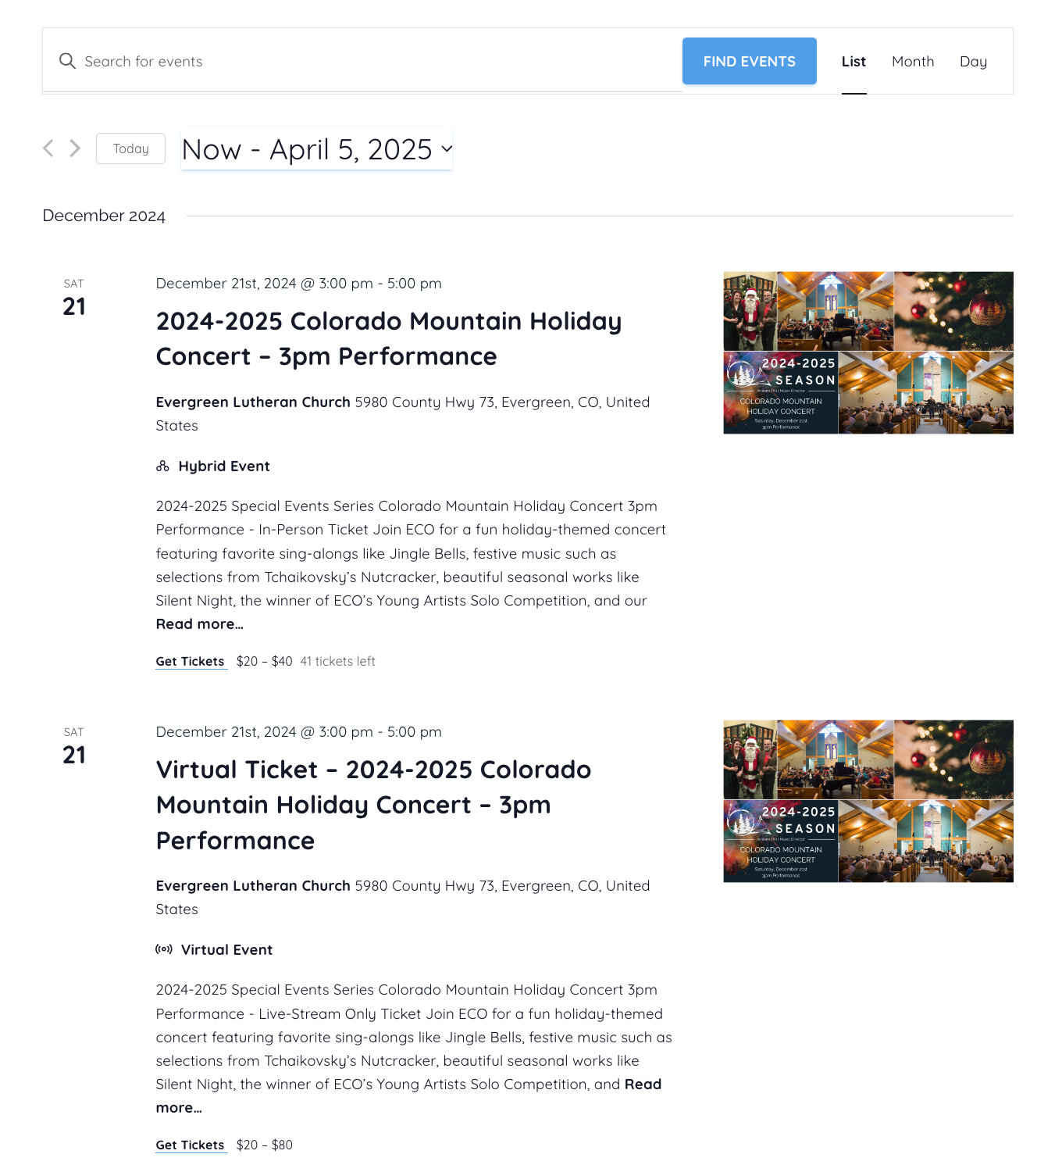This screenshot has width=1062, height=1172.
Task: Click the Virtual Event broadcast icon
Action: pyautogui.click(x=164, y=950)
